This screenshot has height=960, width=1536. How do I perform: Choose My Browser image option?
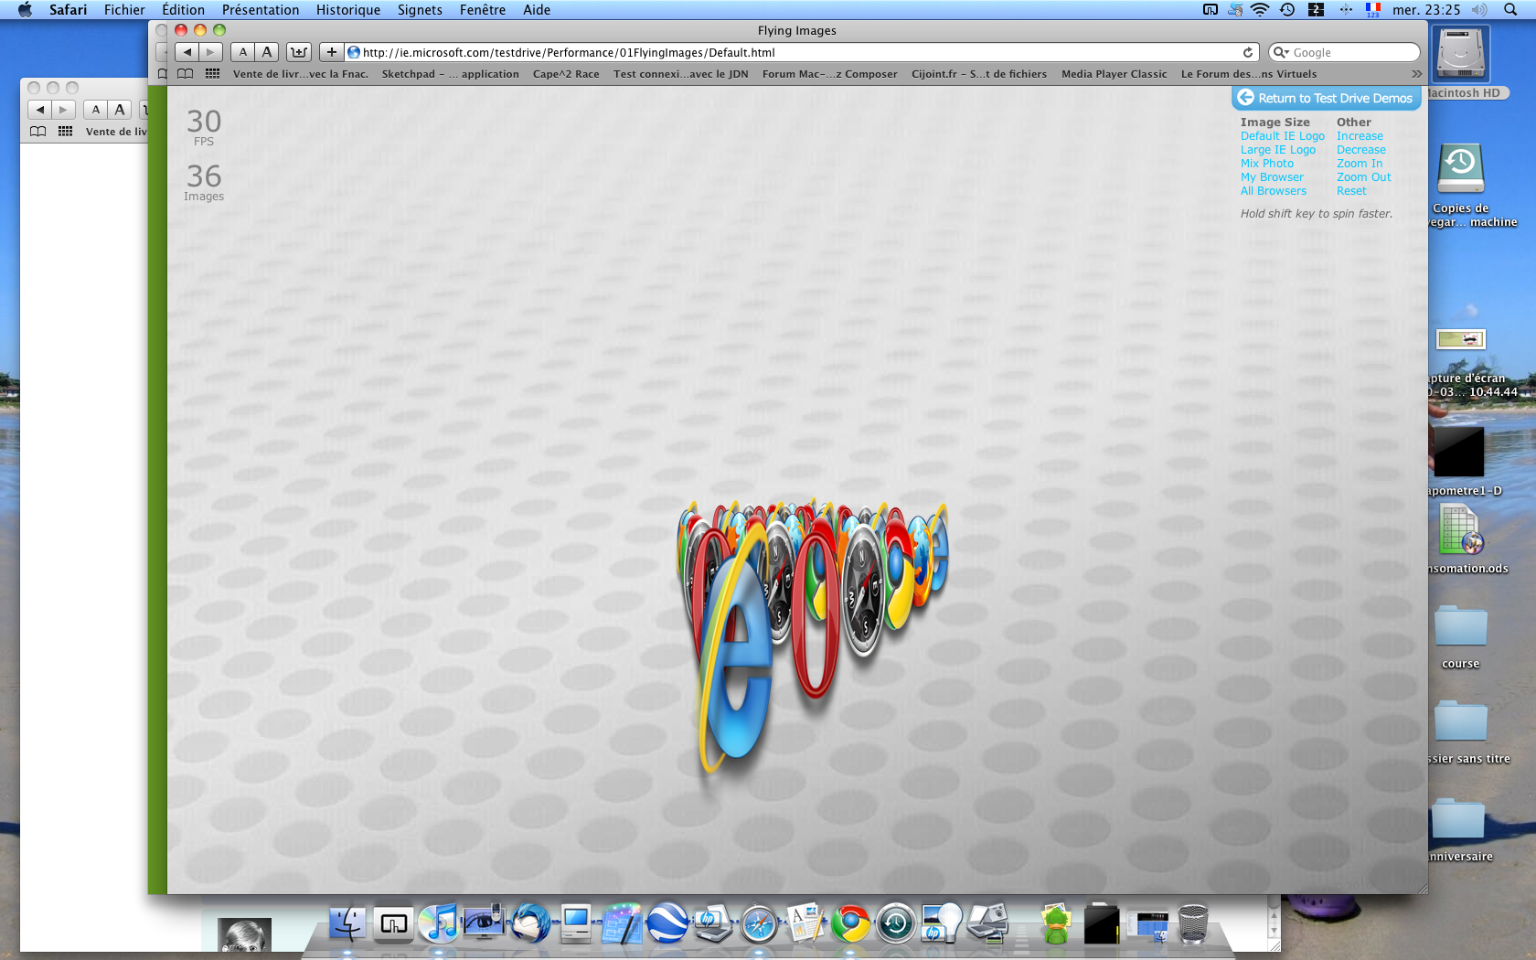tap(1272, 177)
